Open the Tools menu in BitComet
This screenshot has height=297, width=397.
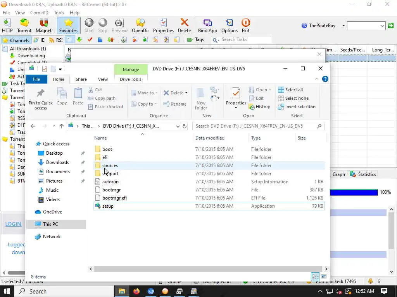coord(59,13)
